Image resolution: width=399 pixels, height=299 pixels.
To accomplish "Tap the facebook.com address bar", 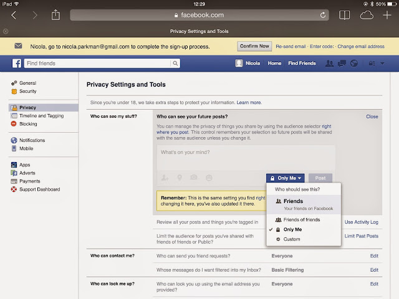I will tap(199, 15).
